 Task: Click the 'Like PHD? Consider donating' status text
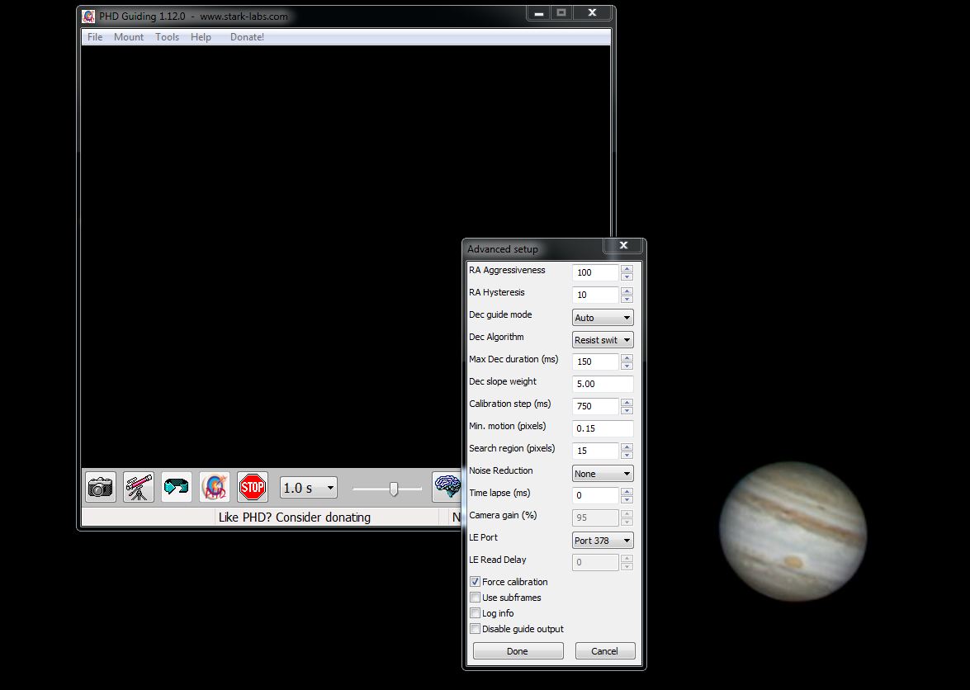click(x=295, y=517)
